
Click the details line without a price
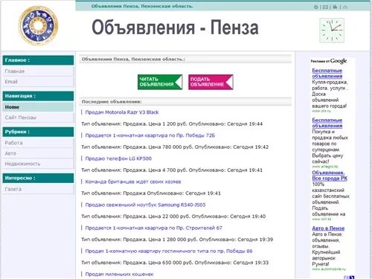pyautogui.click(x=151, y=193)
